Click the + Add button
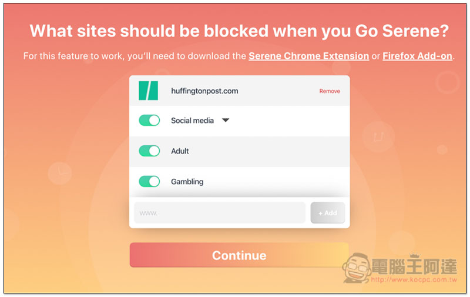This screenshot has height=297, width=470. 328,213
